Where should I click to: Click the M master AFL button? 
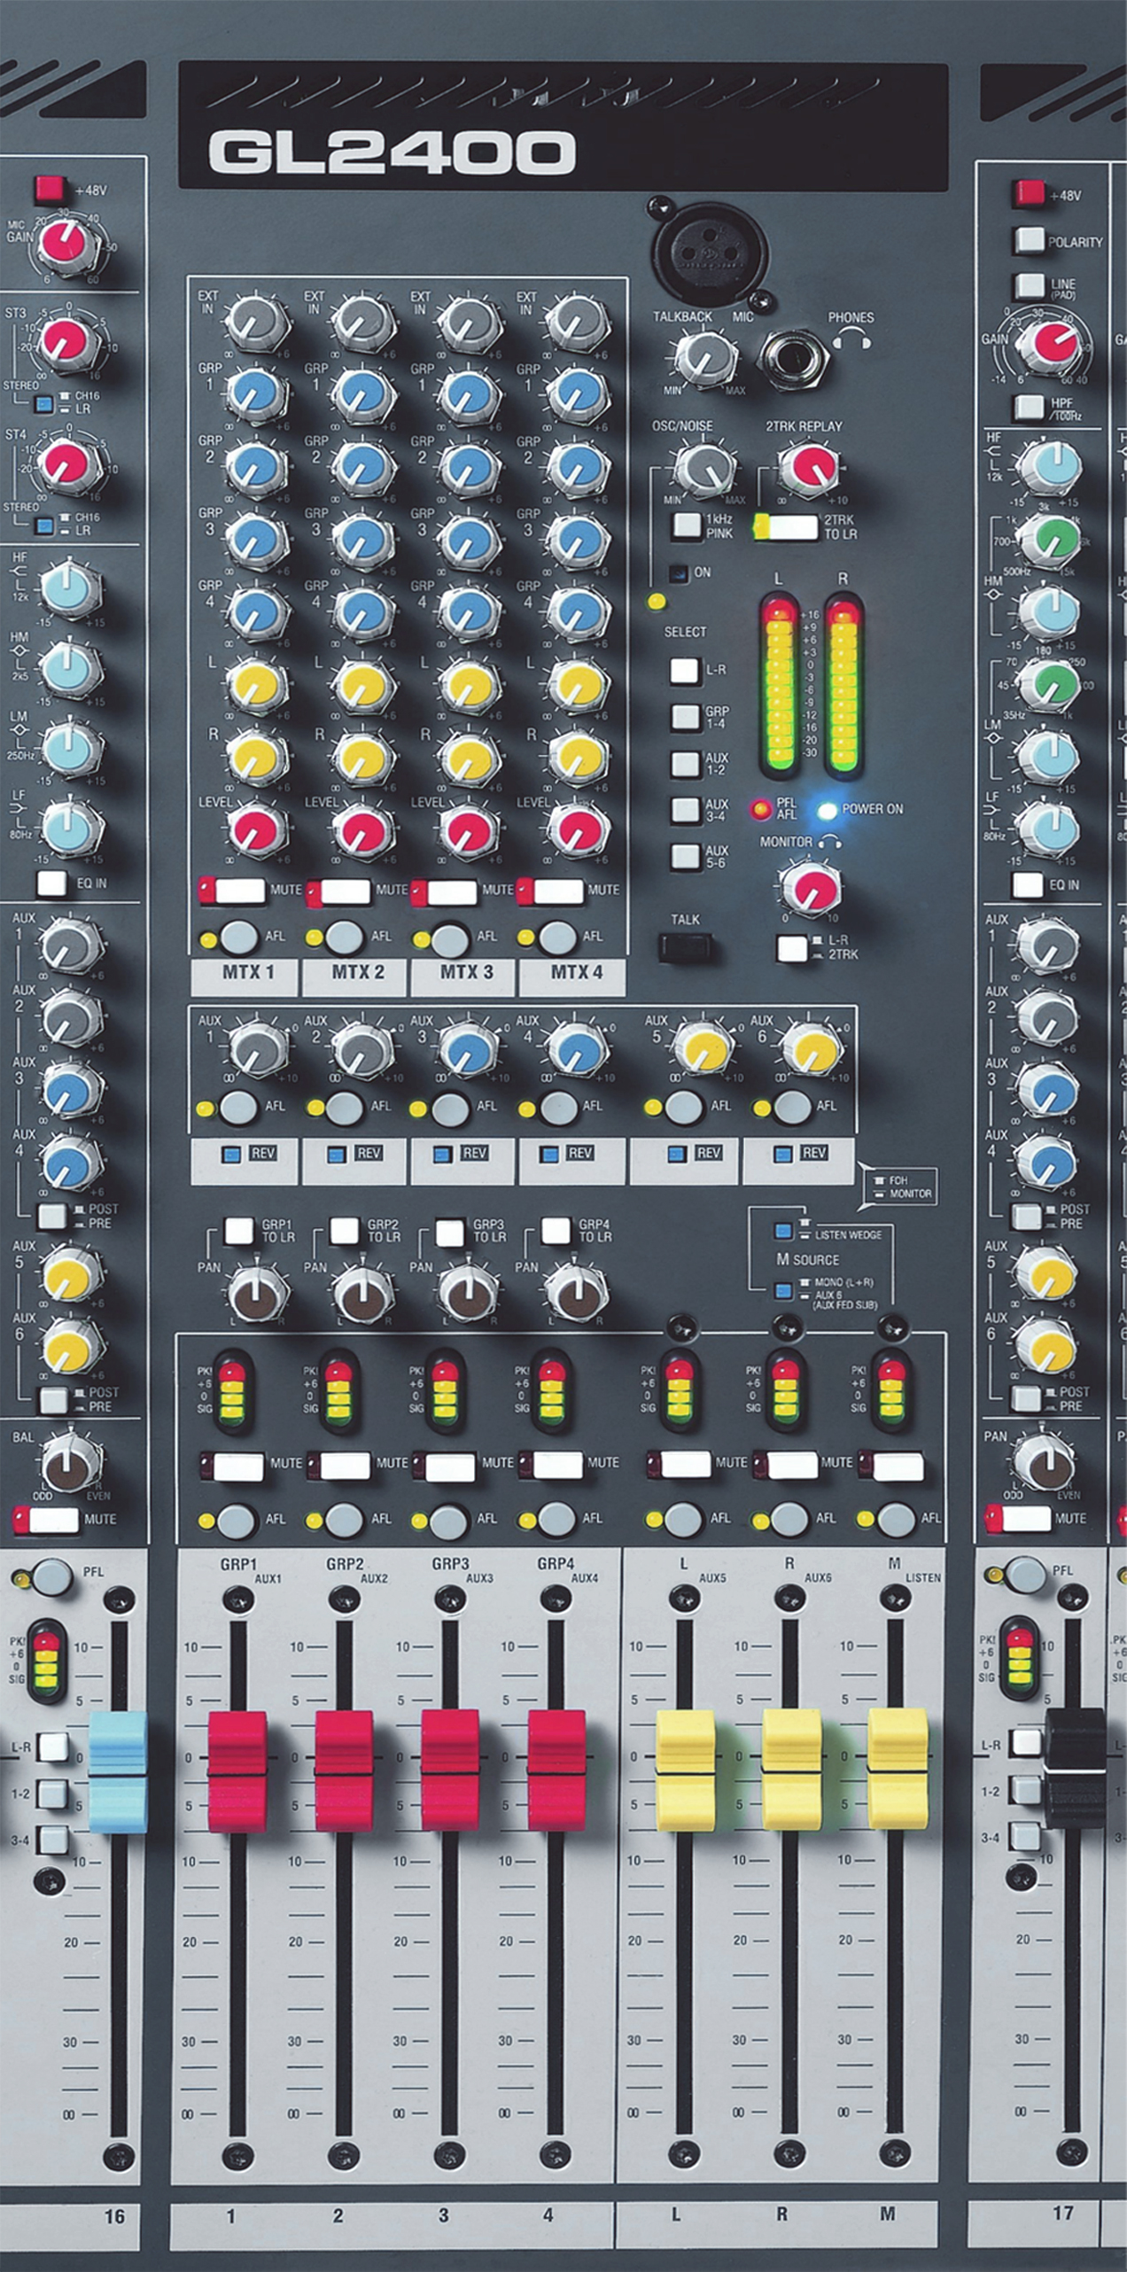896,1520
